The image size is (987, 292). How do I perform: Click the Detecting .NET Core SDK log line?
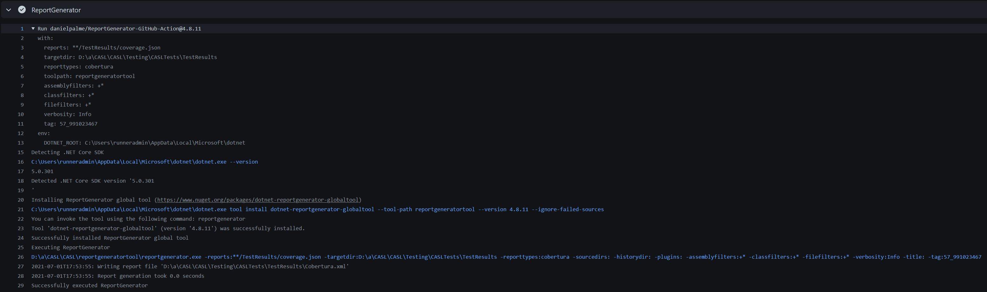click(67, 152)
